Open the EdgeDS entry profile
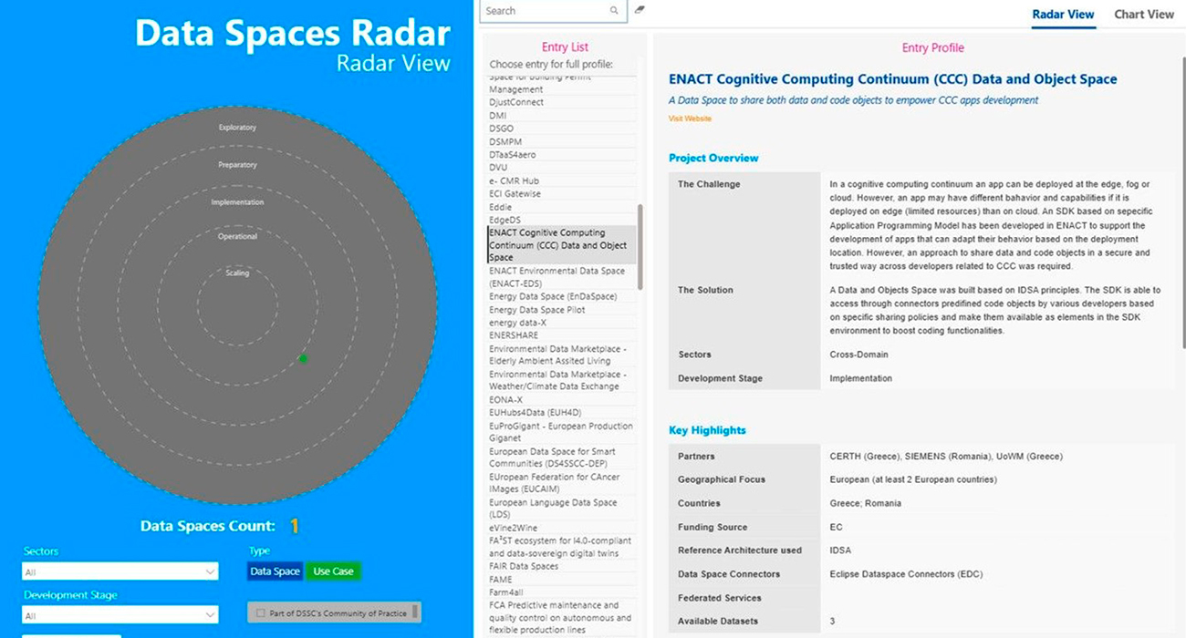The height and width of the screenshot is (638, 1186). point(505,220)
